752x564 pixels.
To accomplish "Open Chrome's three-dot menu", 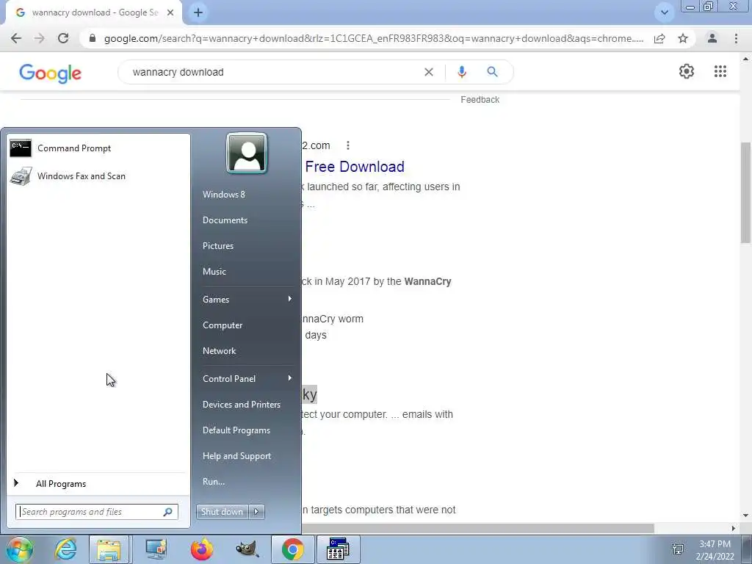I will 736,38.
